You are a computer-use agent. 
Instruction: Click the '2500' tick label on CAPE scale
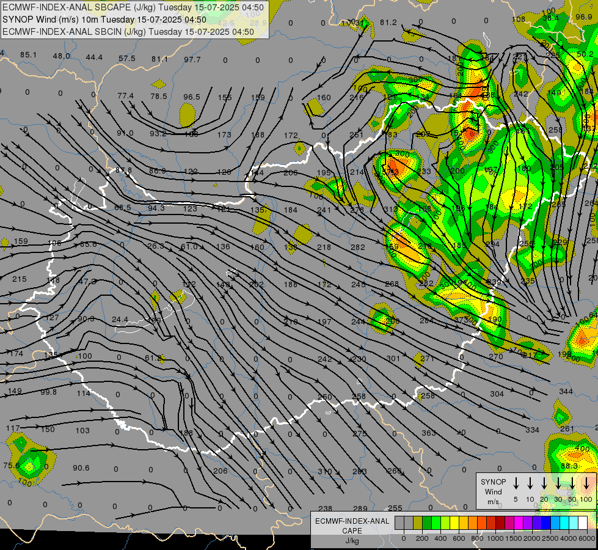pos(551,538)
